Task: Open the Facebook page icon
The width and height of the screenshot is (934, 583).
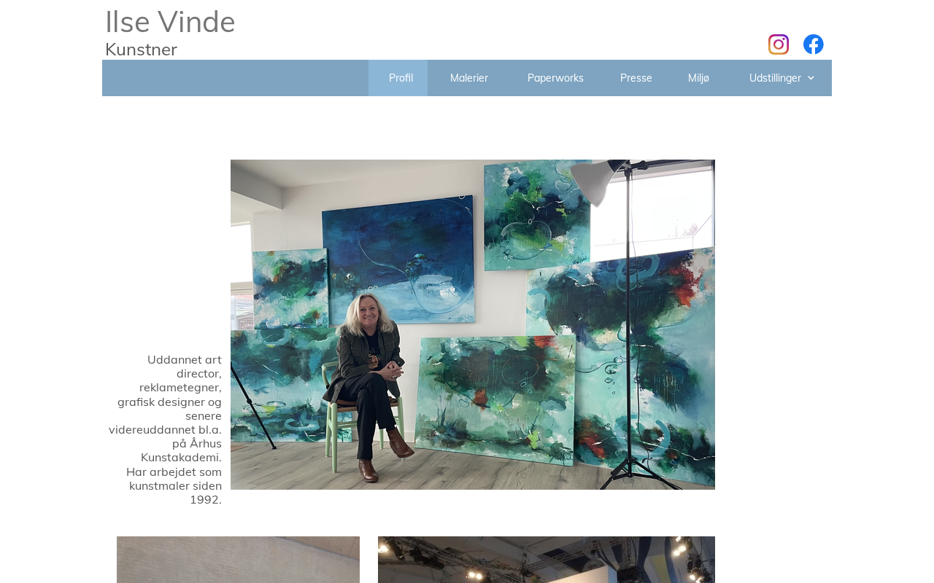Action: click(814, 44)
